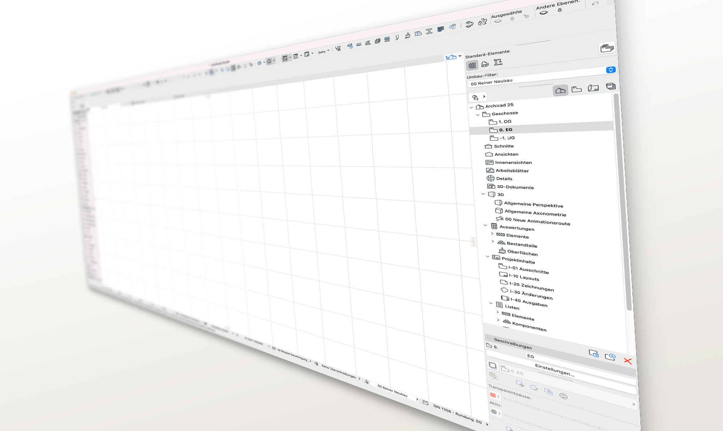The height and width of the screenshot is (431, 723).
Task: Switch to the Layoutbuch icon in the Navigator
Action: coord(594,87)
